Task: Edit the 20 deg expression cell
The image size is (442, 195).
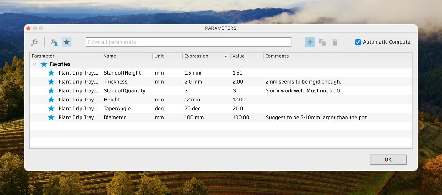Action: (193, 109)
